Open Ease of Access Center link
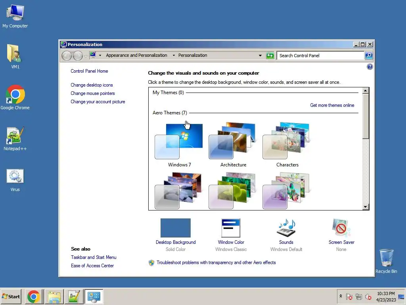The image size is (406, 305). tap(92, 266)
